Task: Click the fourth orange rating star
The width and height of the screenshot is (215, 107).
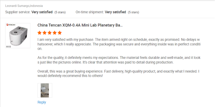Action: point(55,33)
